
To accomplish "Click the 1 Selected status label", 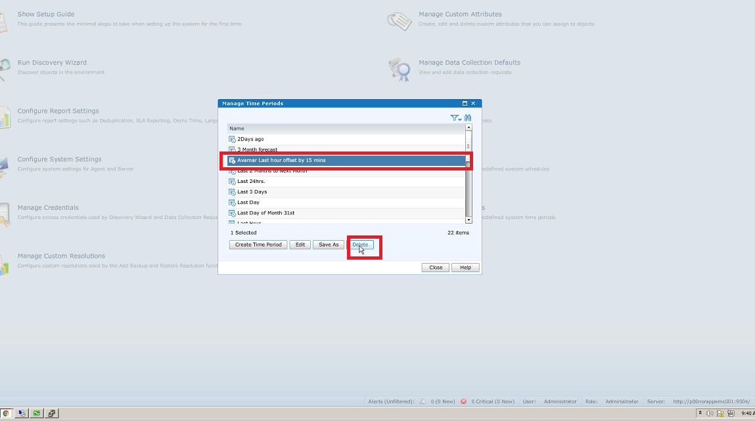I will 243,233.
